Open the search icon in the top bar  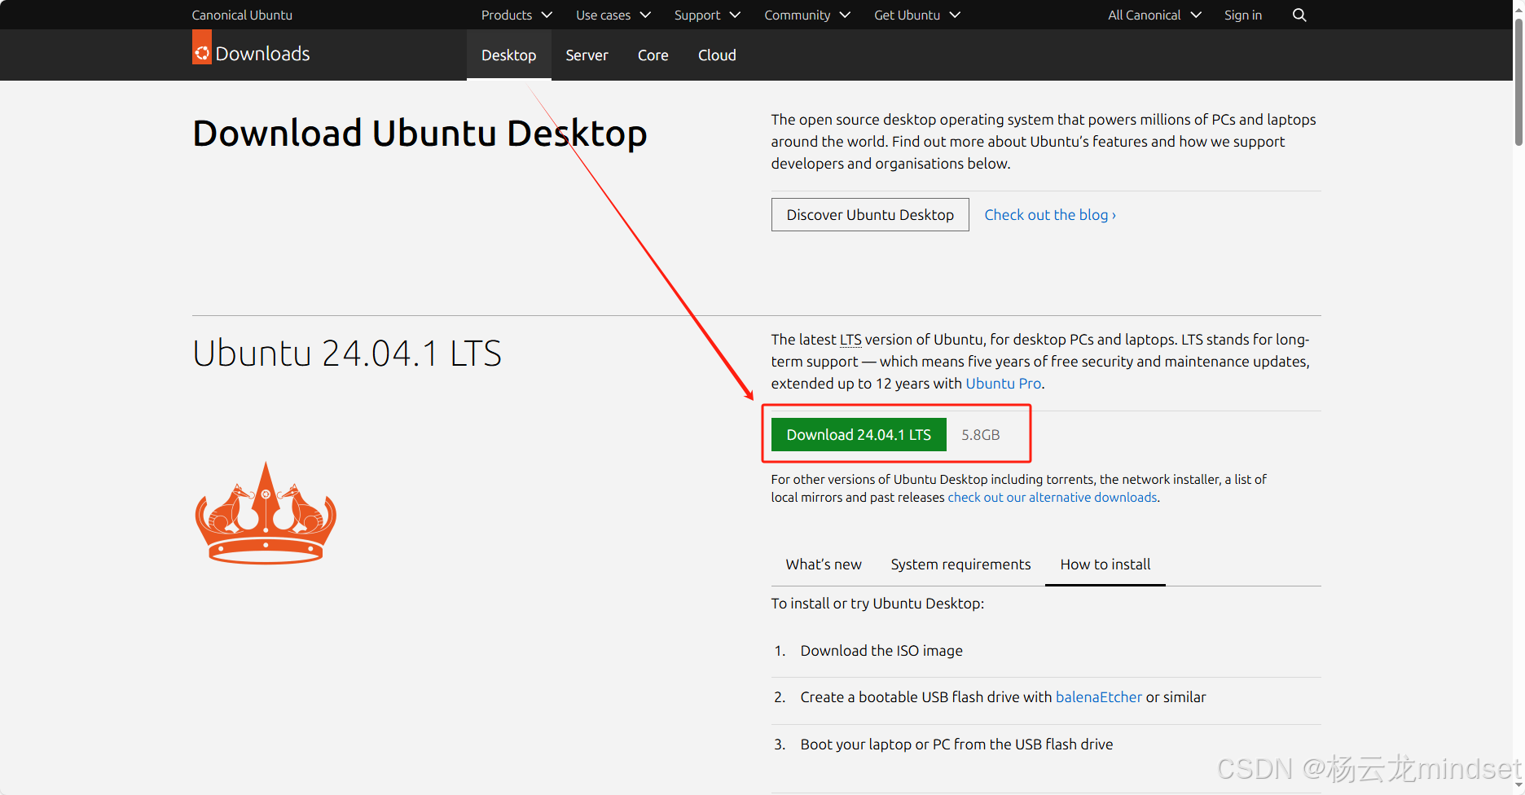tap(1299, 15)
